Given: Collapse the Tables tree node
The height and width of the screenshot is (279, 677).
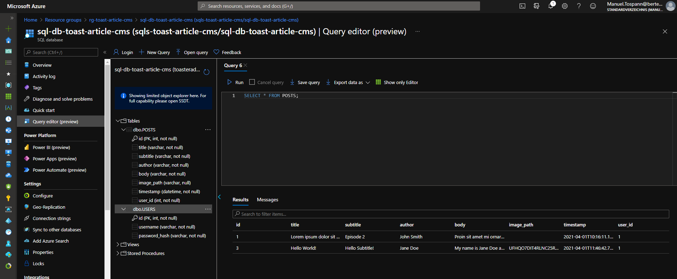Looking at the screenshot, I should [118, 121].
